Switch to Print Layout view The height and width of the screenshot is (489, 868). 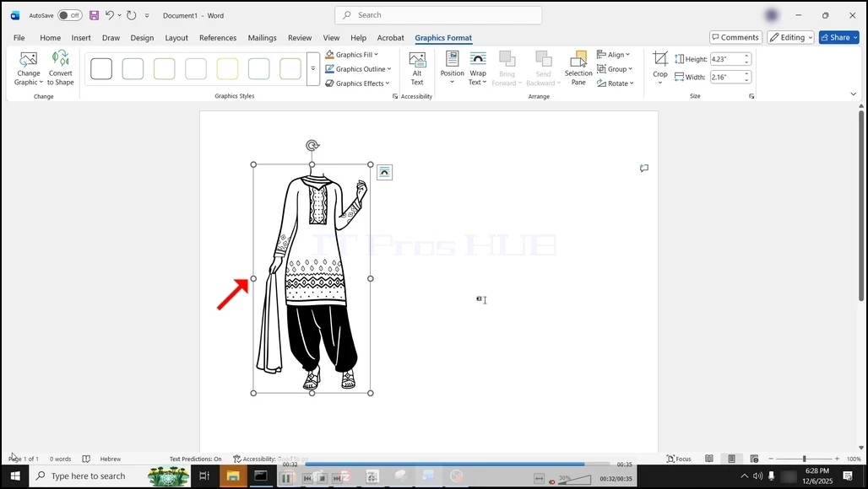click(731, 459)
